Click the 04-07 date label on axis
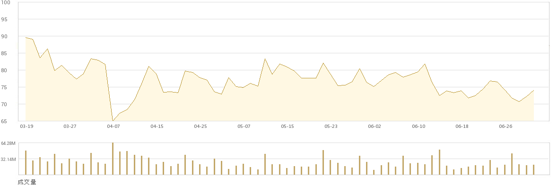 click(x=113, y=126)
